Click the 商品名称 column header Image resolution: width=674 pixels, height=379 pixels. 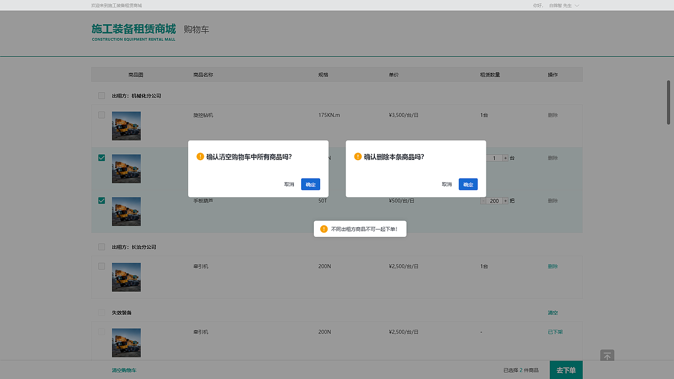[203, 75]
